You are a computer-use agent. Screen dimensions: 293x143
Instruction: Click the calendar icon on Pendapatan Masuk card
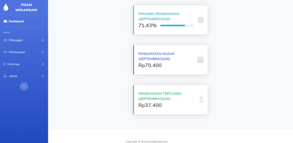pos(200,60)
